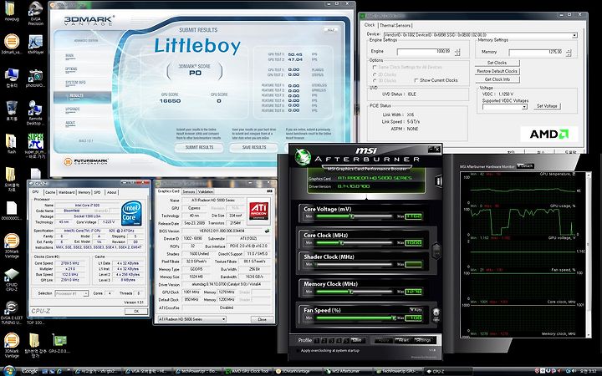Switch to Sensors tab in GPU-Z

point(188,191)
